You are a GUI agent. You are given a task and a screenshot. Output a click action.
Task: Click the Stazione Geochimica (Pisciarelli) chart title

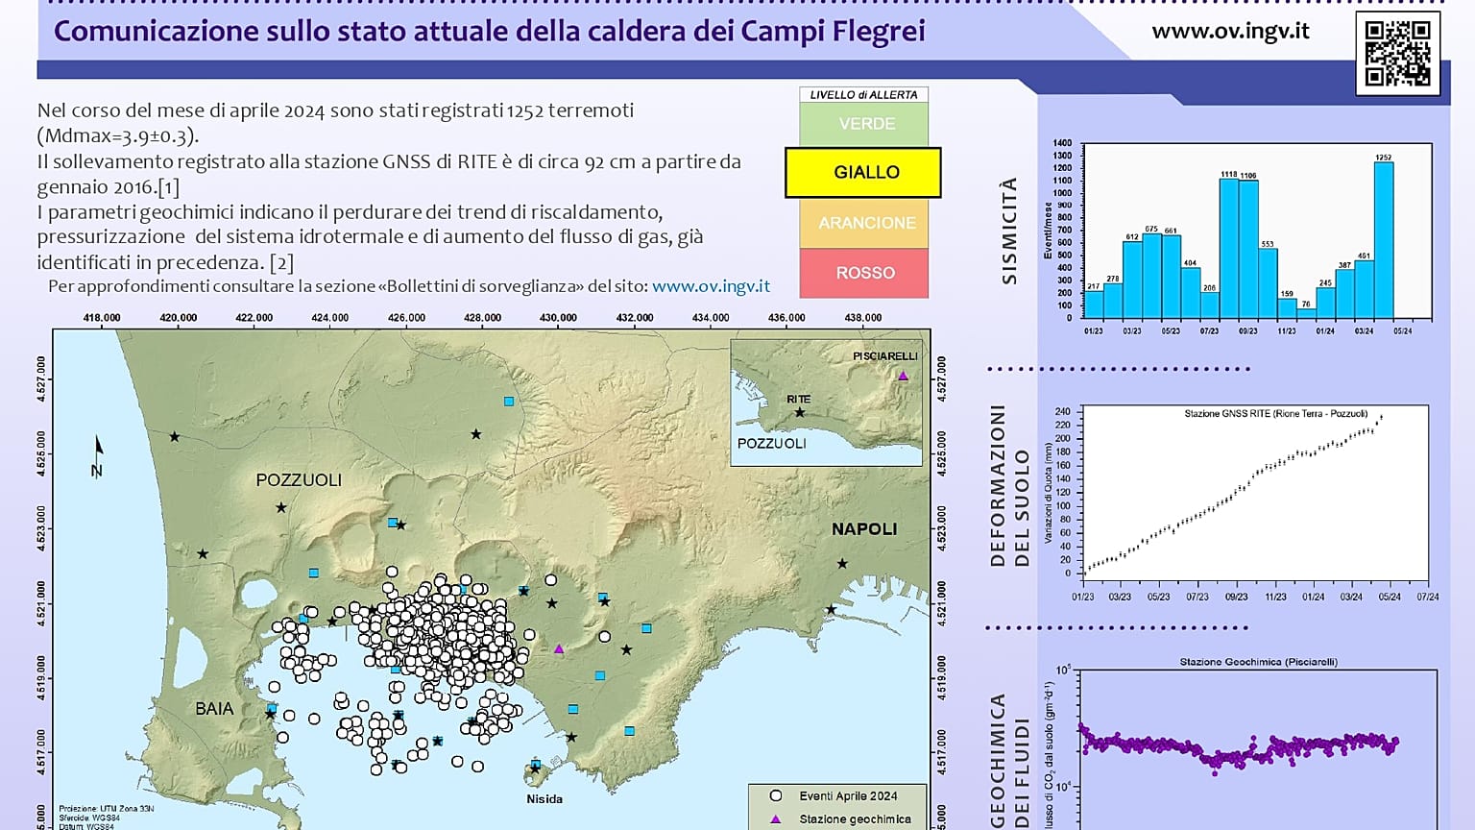[1258, 662]
